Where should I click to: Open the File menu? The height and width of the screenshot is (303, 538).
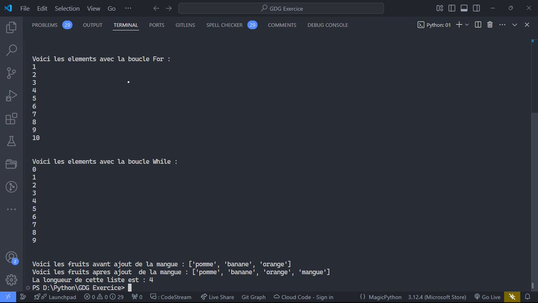(x=25, y=9)
